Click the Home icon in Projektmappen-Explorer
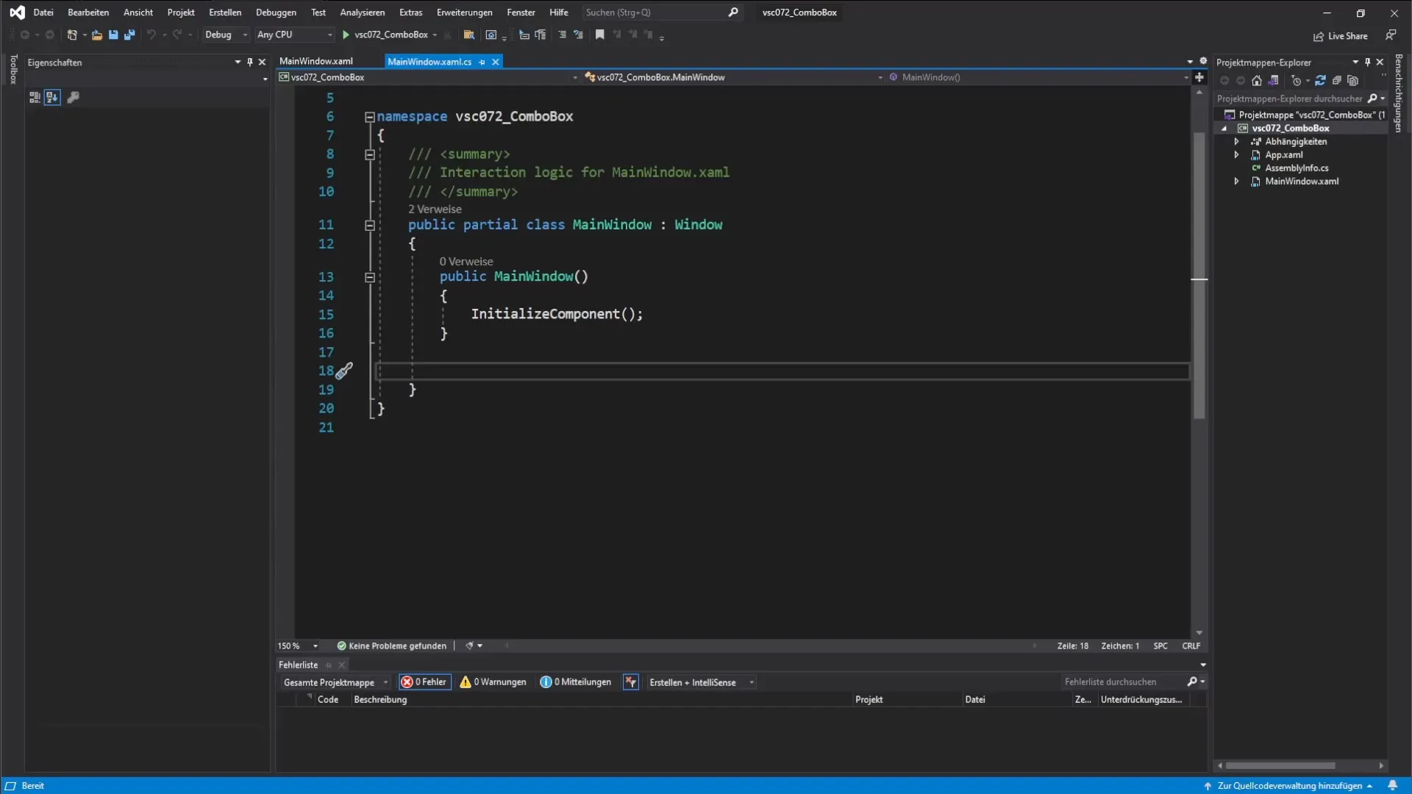The image size is (1412, 794). (x=1257, y=81)
